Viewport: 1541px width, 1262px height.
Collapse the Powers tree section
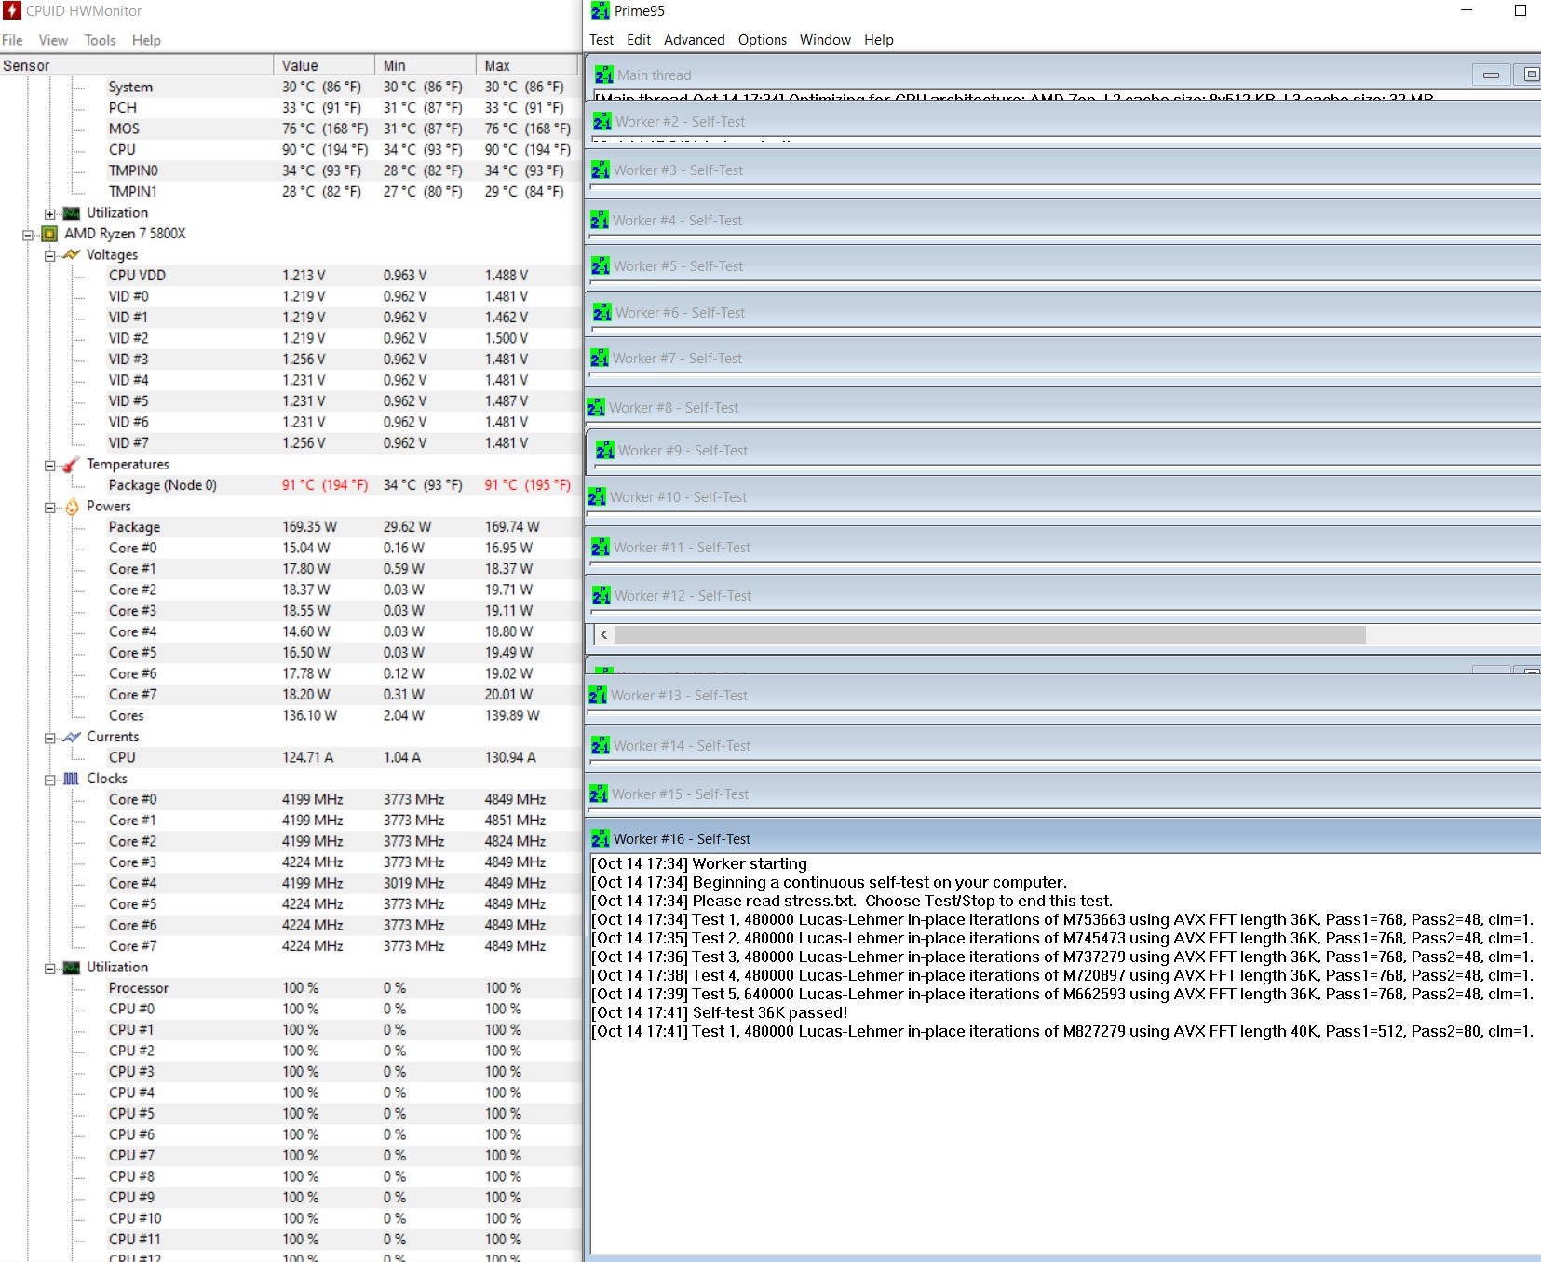coord(50,508)
